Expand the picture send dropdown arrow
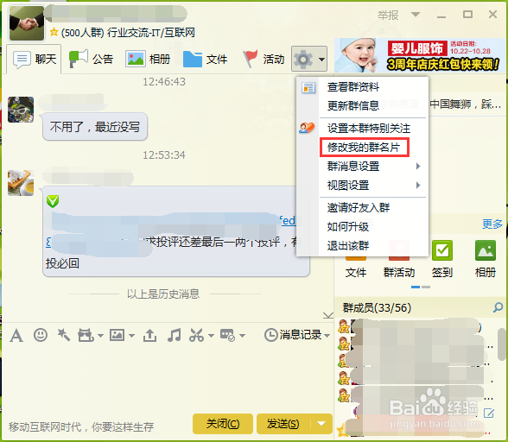Image resolution: width=508 pixels, height=442 pixels. point(131,336)
